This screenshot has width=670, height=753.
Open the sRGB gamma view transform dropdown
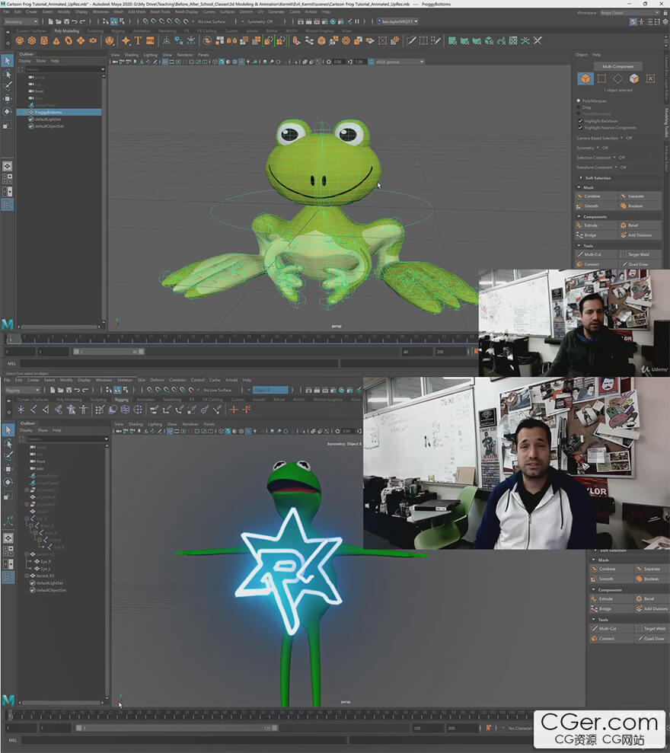point(400,62)
